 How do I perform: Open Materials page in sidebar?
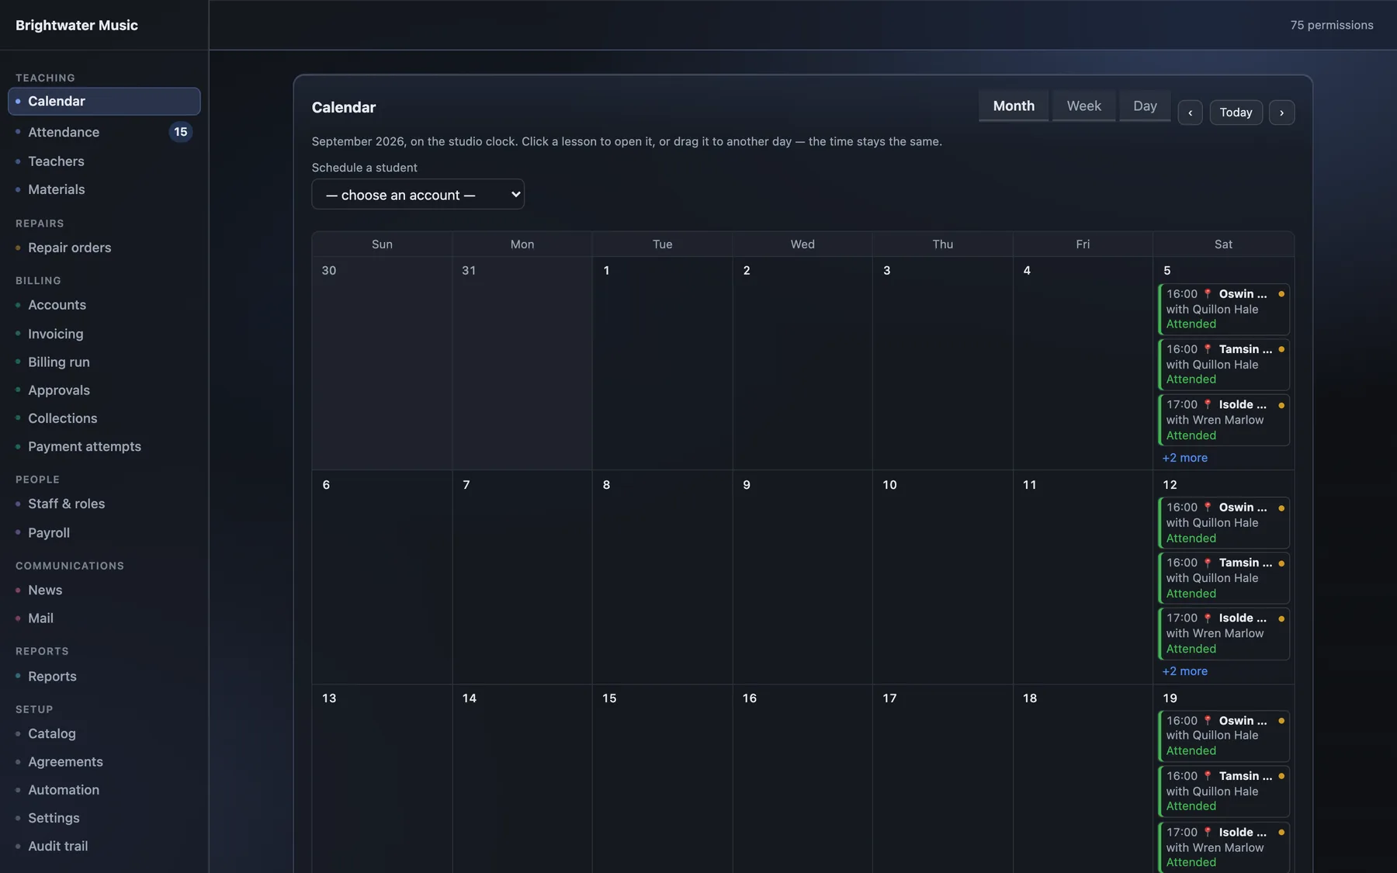(104, 189)
